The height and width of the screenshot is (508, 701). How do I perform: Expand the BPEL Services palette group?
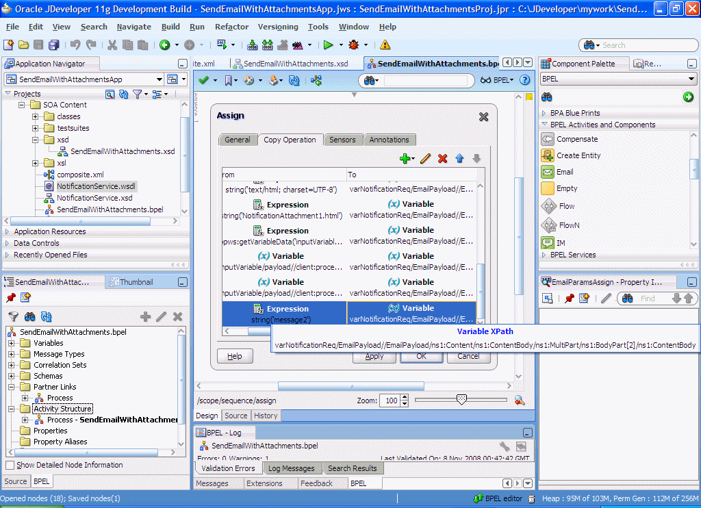544,255
